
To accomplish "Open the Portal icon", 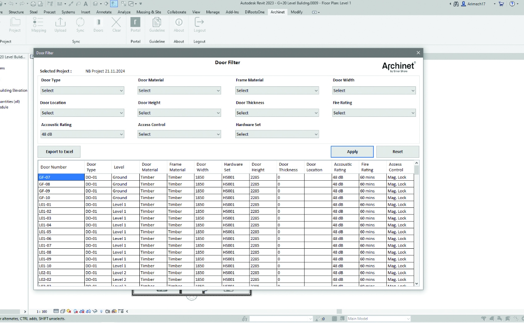I will click(x=135, y=23).
